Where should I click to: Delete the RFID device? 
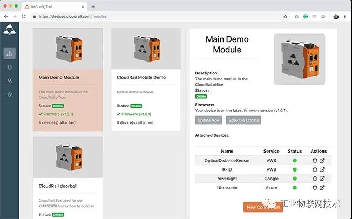[315, 169]
